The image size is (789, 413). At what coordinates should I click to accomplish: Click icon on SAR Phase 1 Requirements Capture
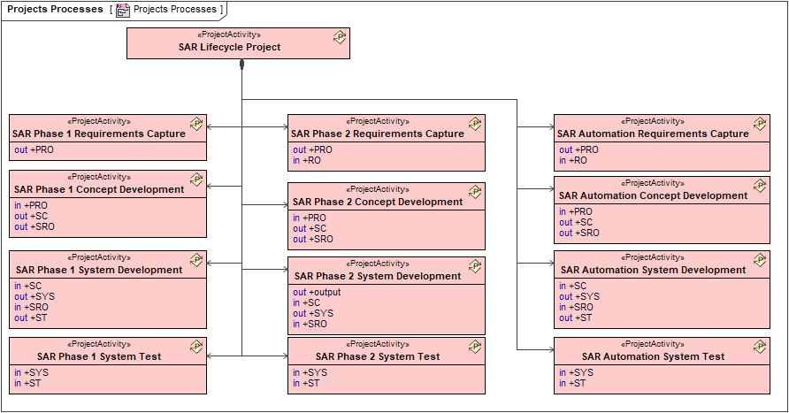pos(195,124)
